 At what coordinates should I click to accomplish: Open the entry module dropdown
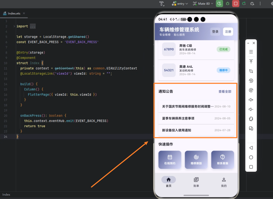(x=180, y=4)
